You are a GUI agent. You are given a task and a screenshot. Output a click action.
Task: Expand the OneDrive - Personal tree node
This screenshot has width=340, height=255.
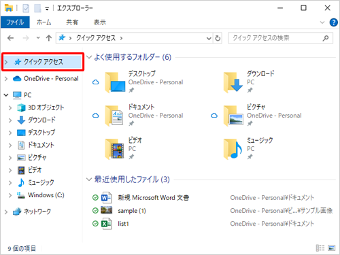(x=6, y=79)
